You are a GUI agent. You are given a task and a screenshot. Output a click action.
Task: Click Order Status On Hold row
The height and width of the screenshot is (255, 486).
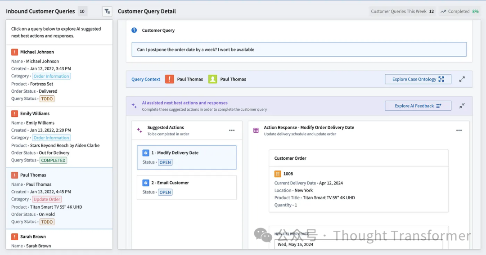tap(33, 215)
